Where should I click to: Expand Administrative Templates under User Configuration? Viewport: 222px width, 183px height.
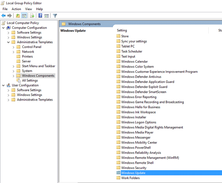coord(8,100)
